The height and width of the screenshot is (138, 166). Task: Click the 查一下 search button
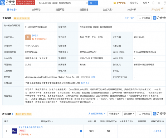click(93, 3)
